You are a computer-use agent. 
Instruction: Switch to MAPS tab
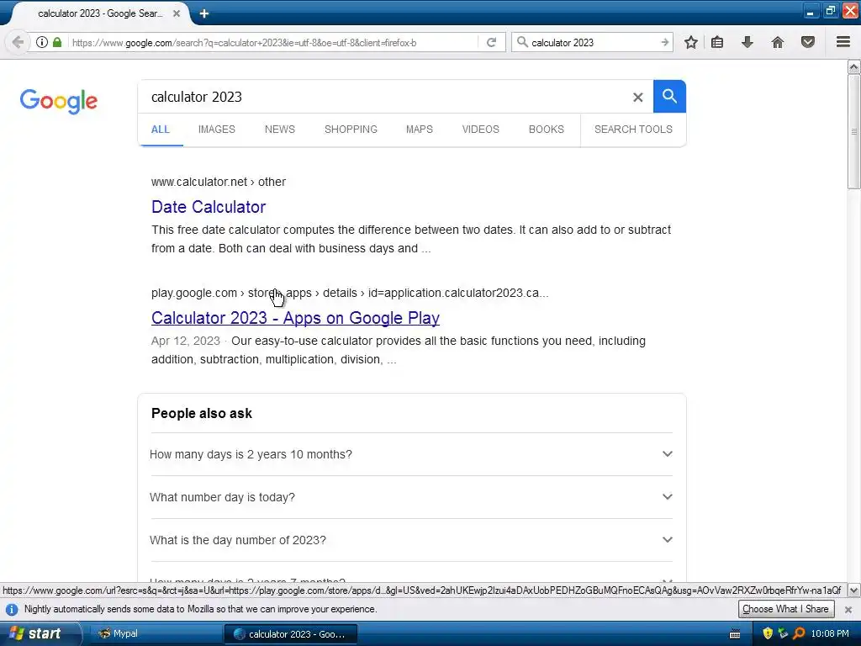[419, 130]
